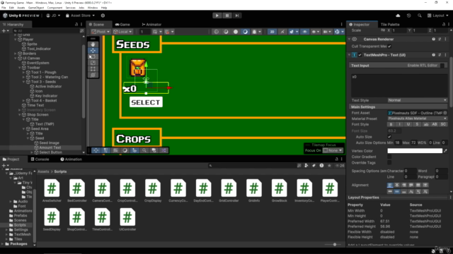Switch to the Game tab
453x254 pixels.
[122, 25]
